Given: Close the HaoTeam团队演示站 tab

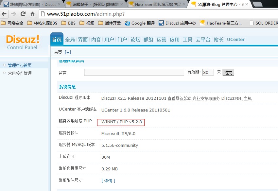Looking at the screenshot, I should [x=184, y=4].
